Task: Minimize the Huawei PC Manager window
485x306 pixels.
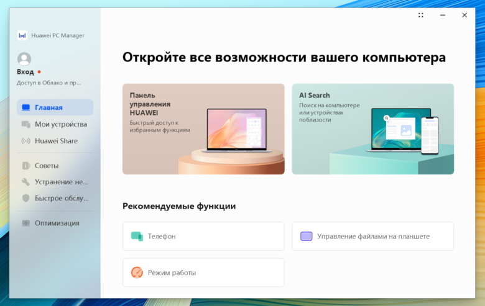Action: click(x=443, y=15)
